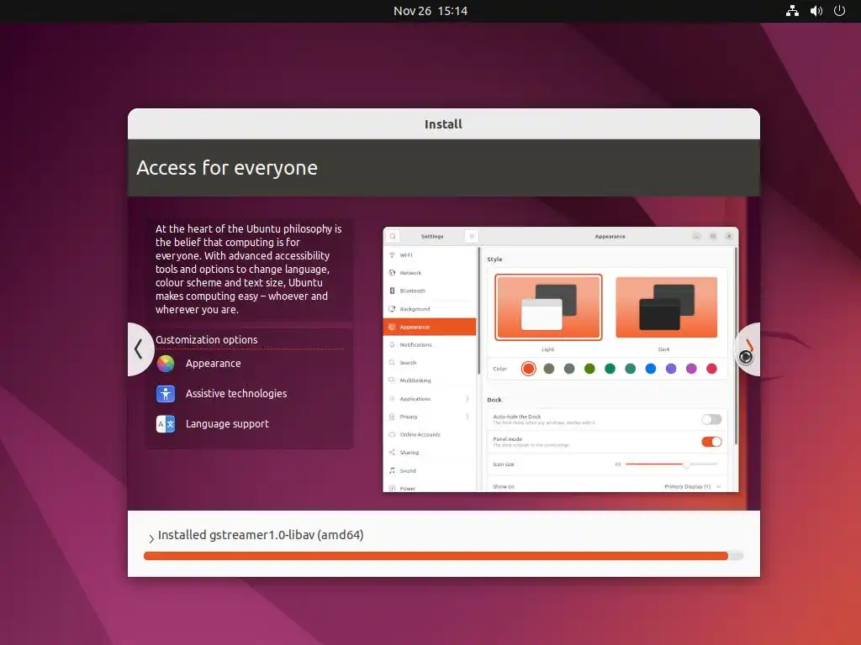Image resolution: width=861 pixels, height=645 pixels.
Task: Select Multitasking in the Settings sidebar
Action: pyautogui.click(x=430, y=380)
